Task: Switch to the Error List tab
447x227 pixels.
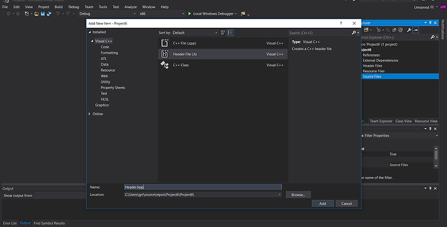Action: coord(10,223)
